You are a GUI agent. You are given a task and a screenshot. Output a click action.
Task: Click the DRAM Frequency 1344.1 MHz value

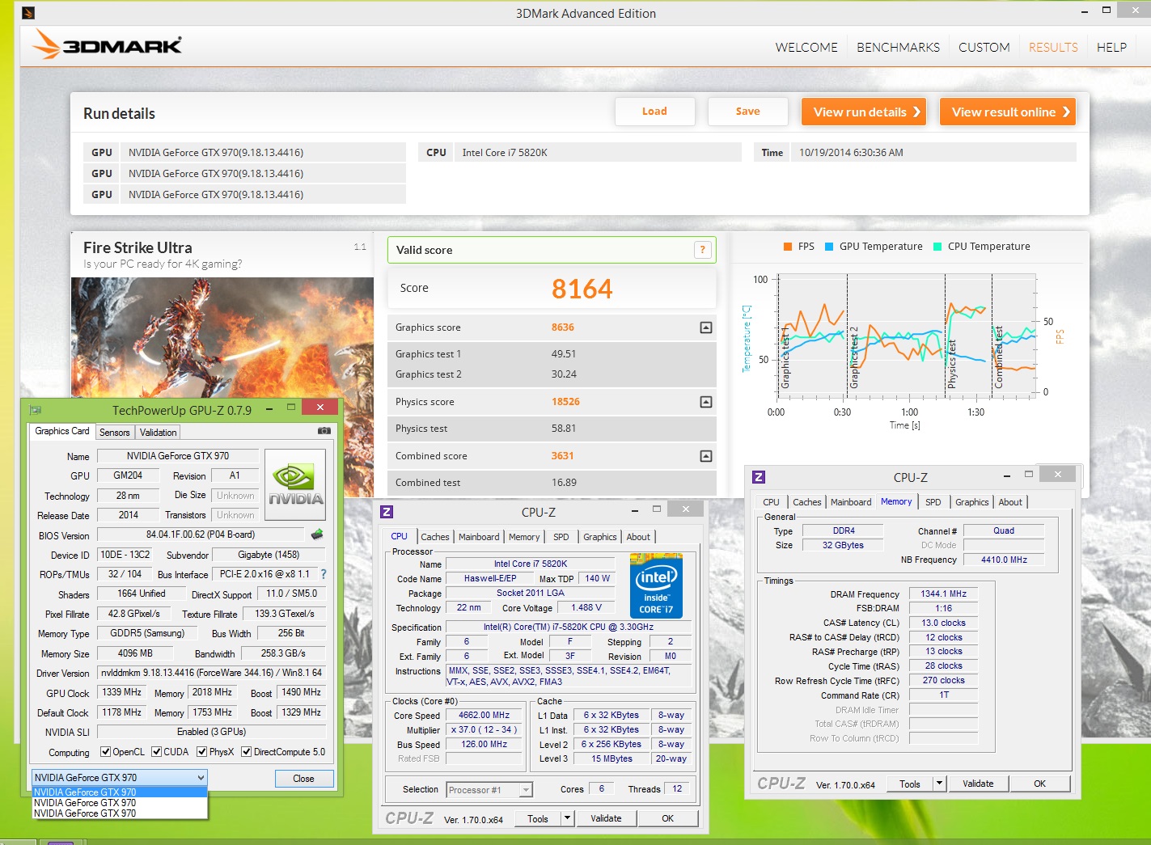coord(944,594)
